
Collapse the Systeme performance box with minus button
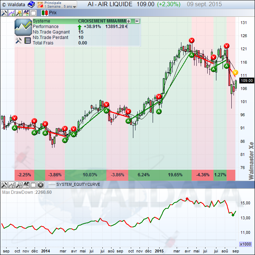137,21
